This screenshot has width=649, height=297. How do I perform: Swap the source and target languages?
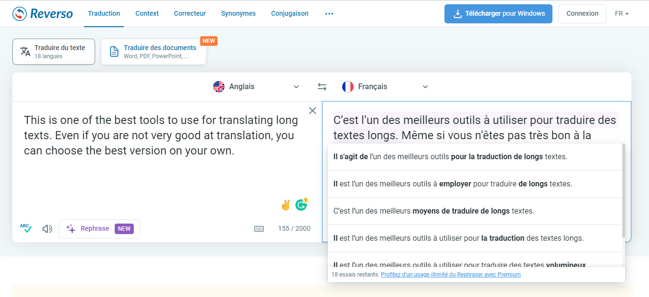(x=322, y=87)
